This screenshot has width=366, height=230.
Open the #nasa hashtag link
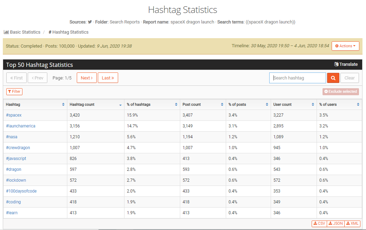pyautogui.click(x=12, y=137)
